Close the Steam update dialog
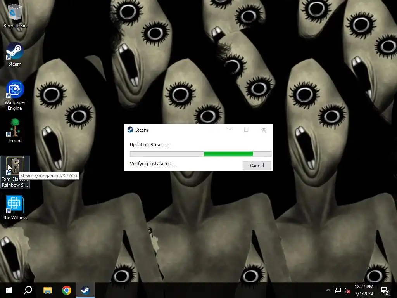 tap(264, 130)
